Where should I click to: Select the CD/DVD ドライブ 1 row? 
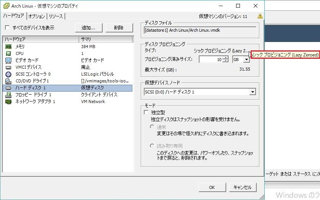[68, 81]
